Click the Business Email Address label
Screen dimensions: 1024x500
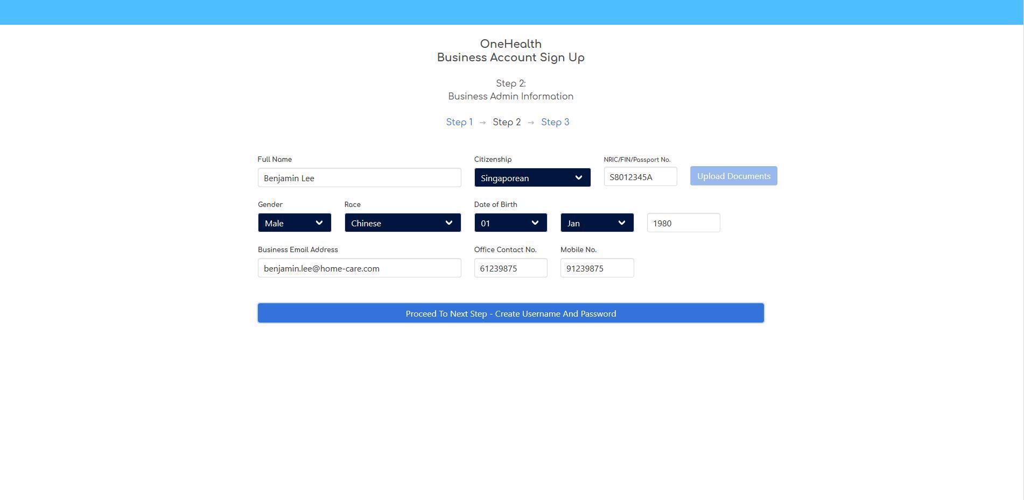(297, 249)
